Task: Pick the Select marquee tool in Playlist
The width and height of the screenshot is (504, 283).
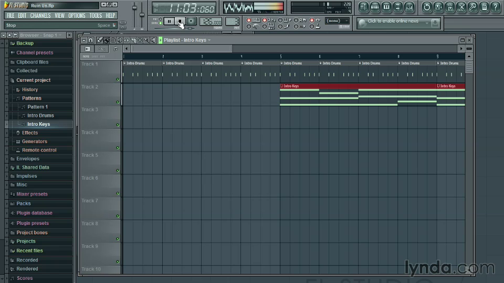Action: [140, 40]
